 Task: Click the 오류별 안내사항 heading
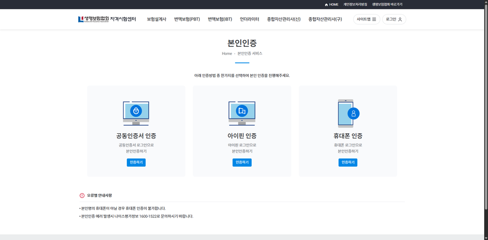click(99, 196)
